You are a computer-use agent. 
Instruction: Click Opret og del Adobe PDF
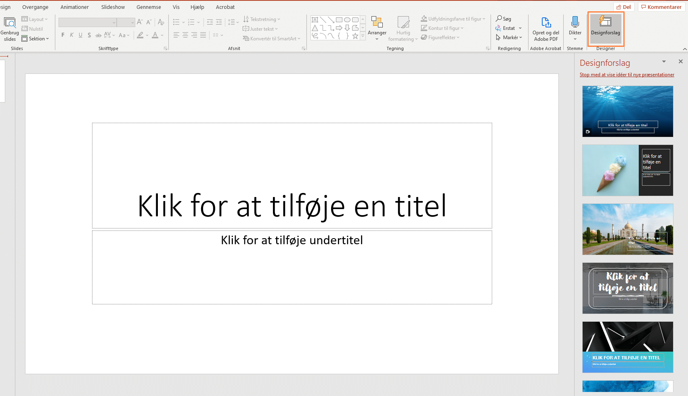pyautogui.click(x=545, y=29)
